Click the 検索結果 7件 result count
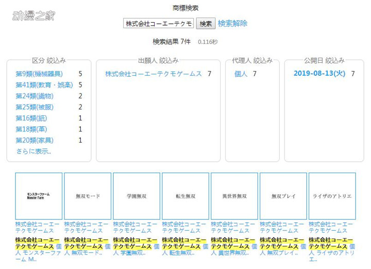The image size is (371, 269). click(x=172, y=42)
